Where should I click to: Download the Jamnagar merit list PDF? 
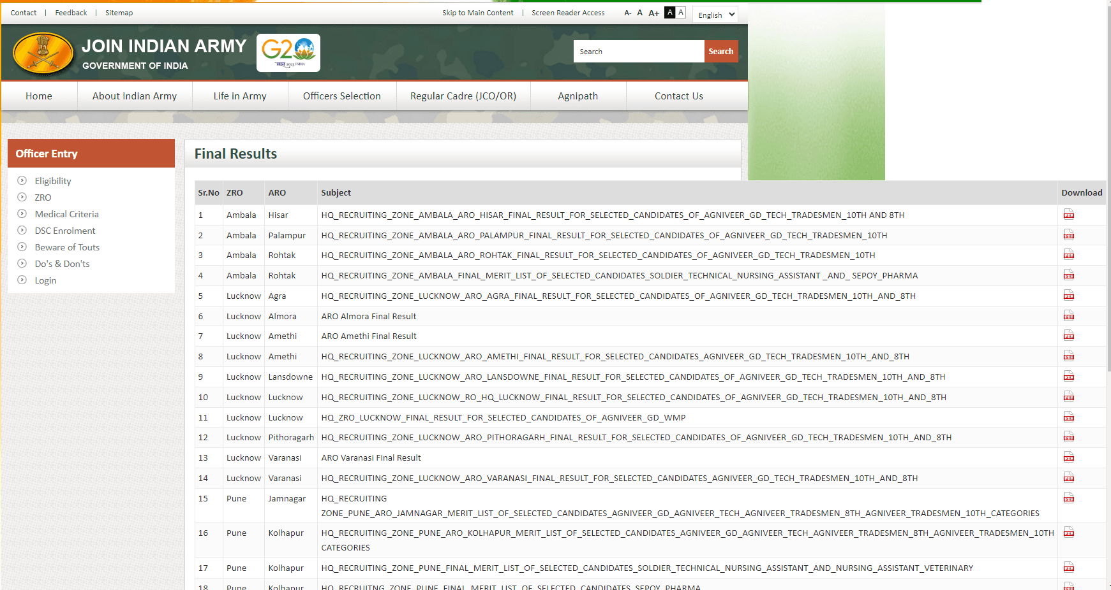(x=1068, y=498)
